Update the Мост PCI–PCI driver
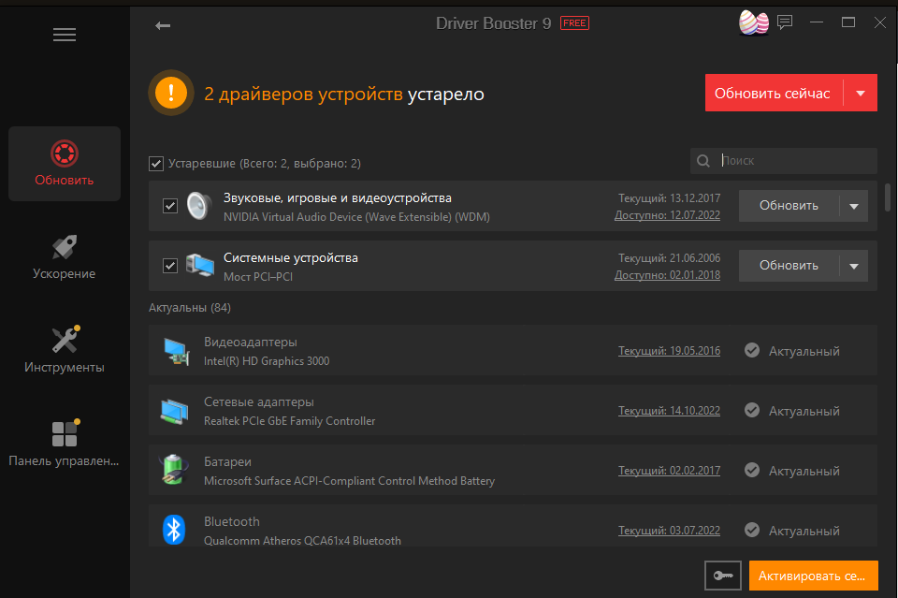 point(789,266)
